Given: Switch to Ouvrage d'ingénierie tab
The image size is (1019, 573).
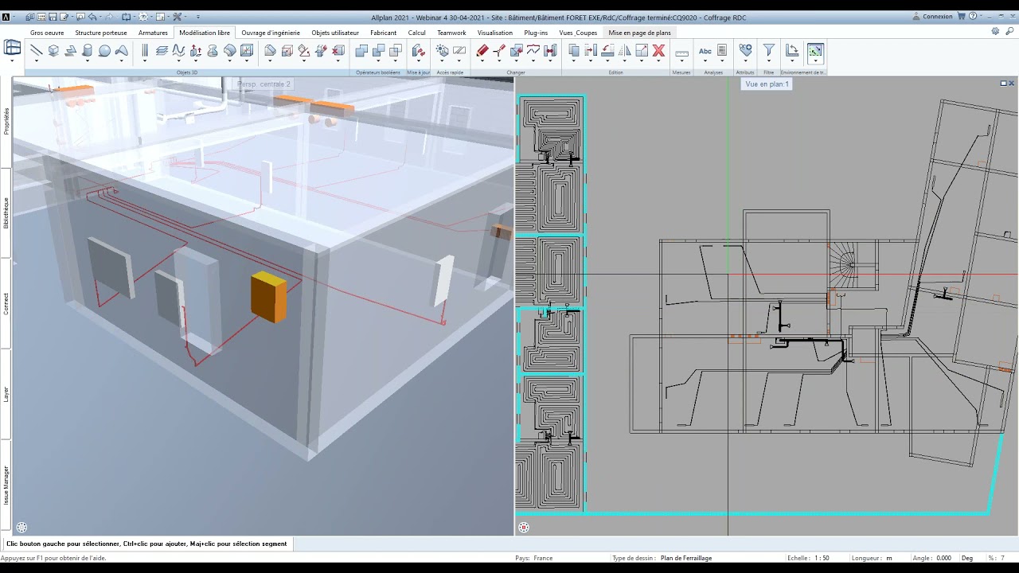Looking at the screenshot, I should click(271, 33).
